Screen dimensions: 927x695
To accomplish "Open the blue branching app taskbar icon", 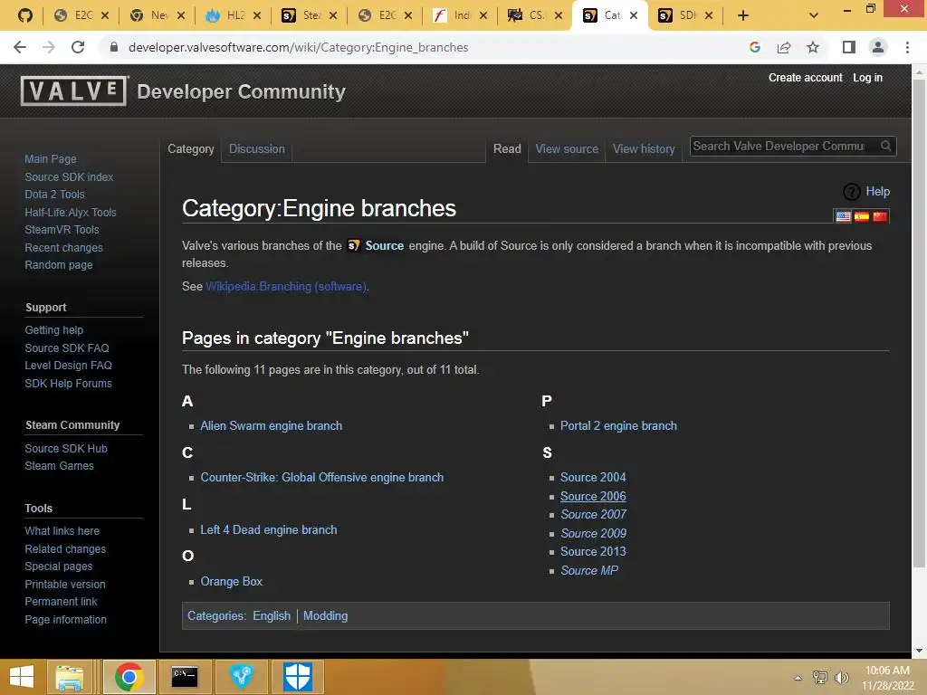I will 241,677.
